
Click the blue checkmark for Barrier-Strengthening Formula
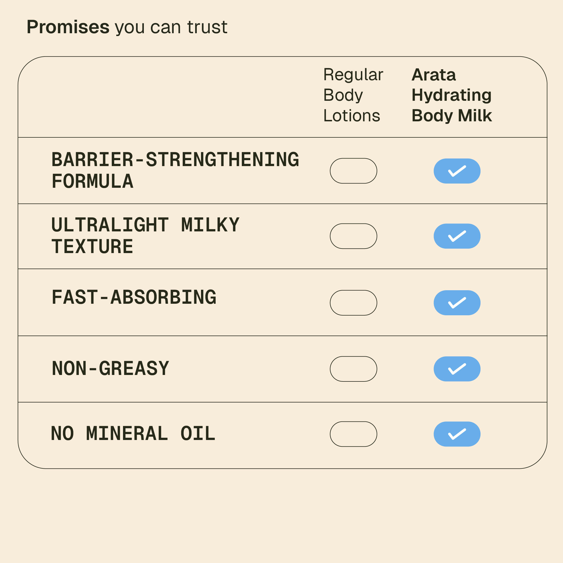pyautogui.click(x=457, y=171)
